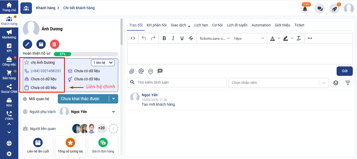Switch to the Lịch hẹn tab

pyautogui.click(x=201, y=25)
